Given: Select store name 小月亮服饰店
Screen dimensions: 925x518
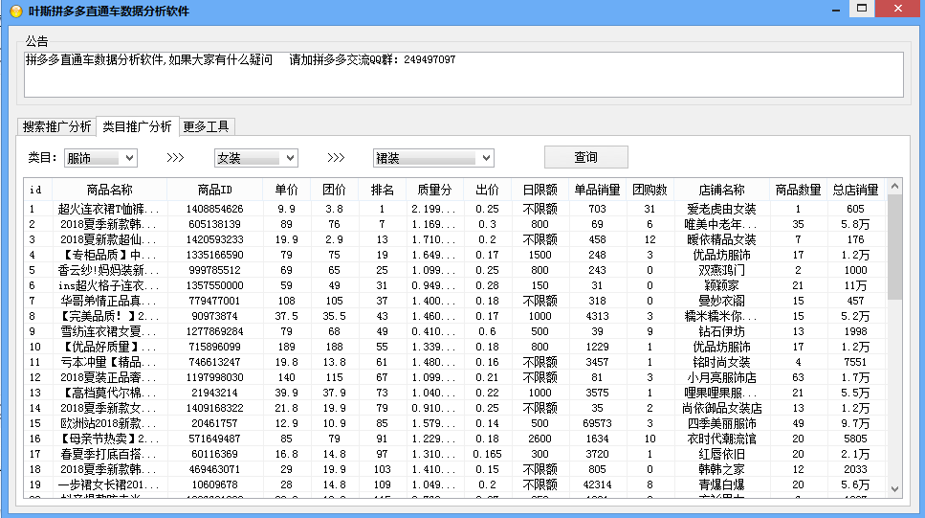Looking at the screenshot, I should click(721, 377).
